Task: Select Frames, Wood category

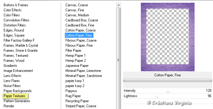Action: point(14,61)
